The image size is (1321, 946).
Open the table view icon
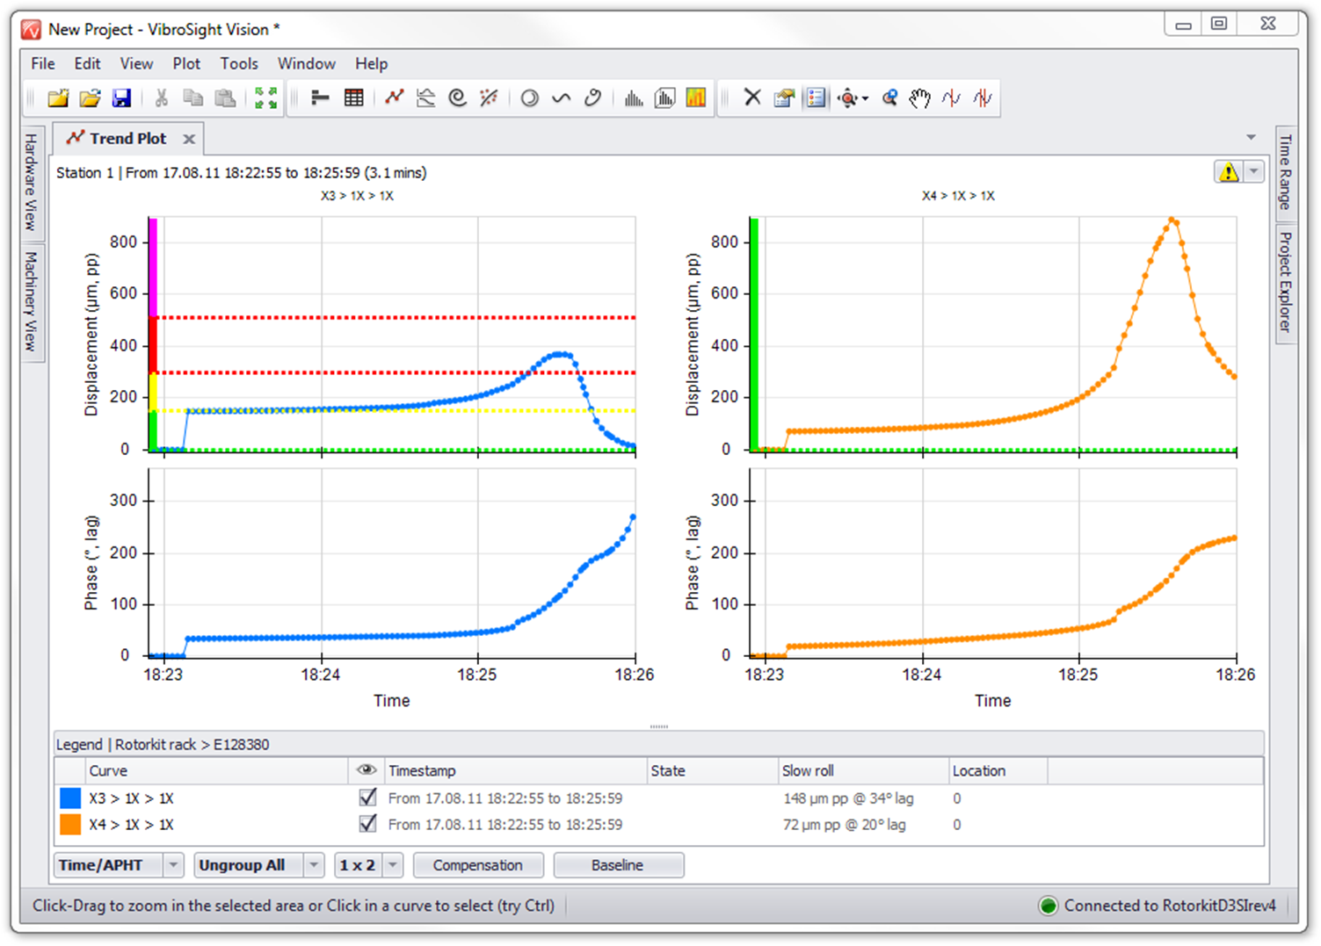pos(353,97)
